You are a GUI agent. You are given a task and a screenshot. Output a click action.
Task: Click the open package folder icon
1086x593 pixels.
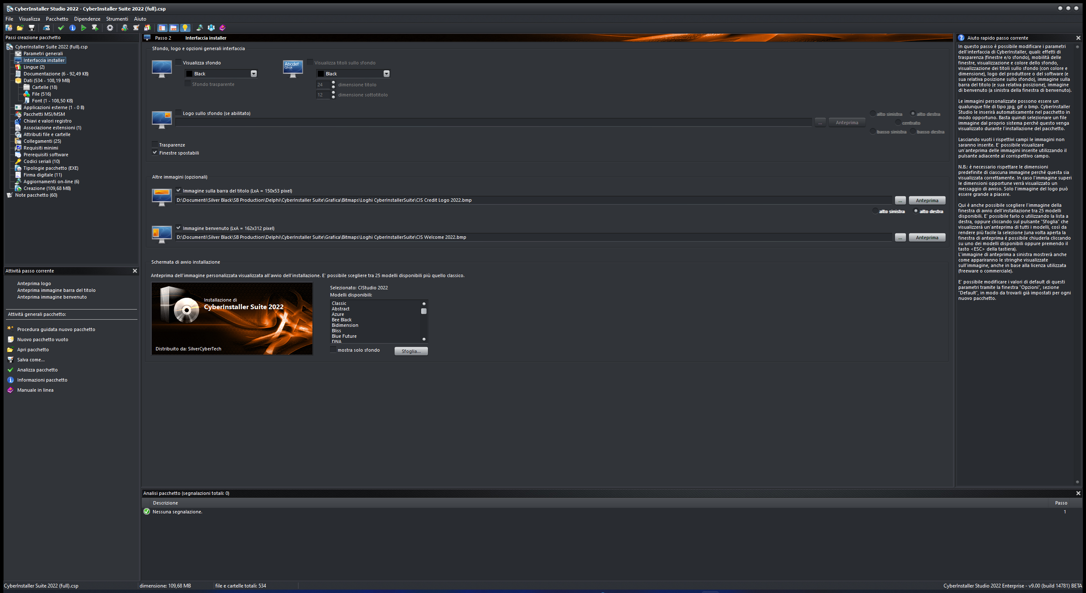point(20,28)
